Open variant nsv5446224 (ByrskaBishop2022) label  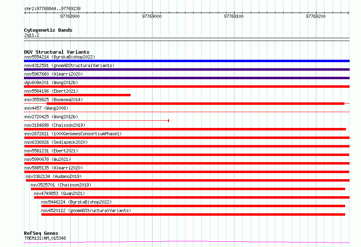(76, 202)
